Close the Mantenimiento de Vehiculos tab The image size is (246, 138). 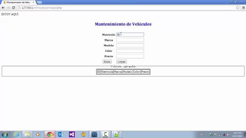[33, 2]
